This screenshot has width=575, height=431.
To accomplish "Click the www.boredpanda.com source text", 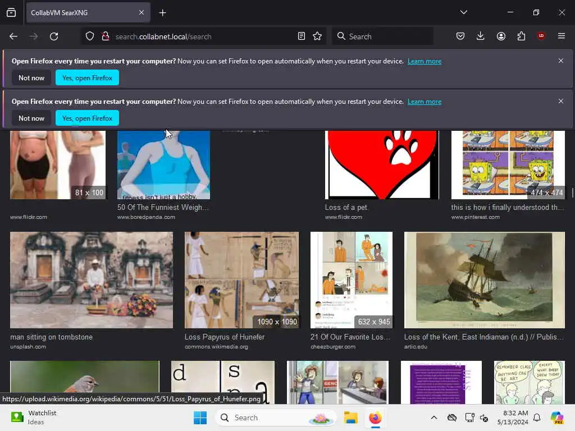I will click(x=146, y=217).
